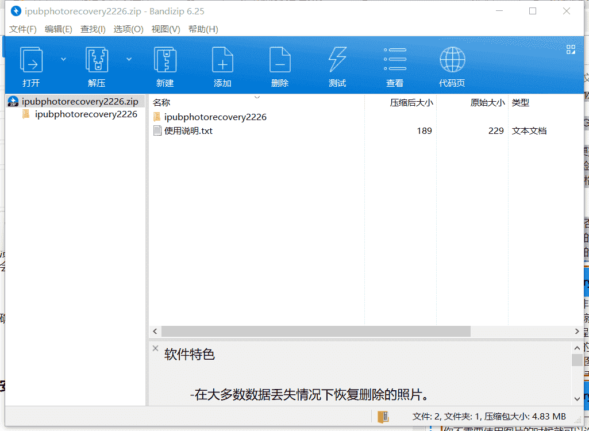Close the comment pane with the X
589x431 pixels.
coord(155,348)
